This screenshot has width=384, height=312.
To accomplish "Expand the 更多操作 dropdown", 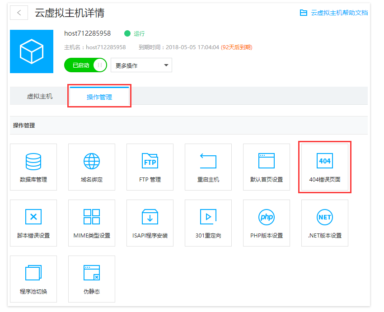I will tap(141, 65).
